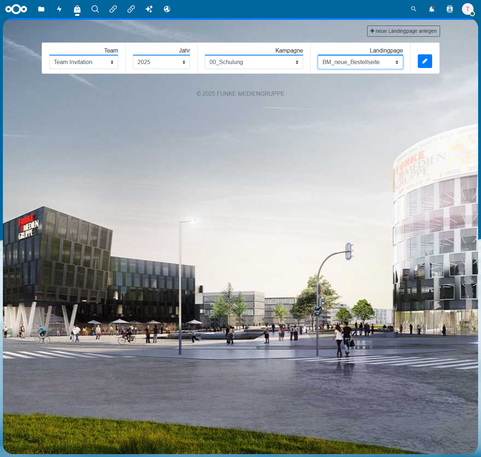The height and width of the screenshot is (457, 481).
Task: Open the link app icon beside the large magnifier
Action: click(x=113, y=9)
